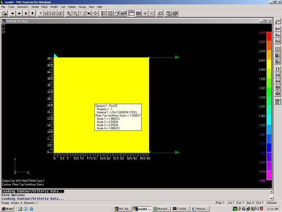Open the Ld: 1 load set selector
The image size is (282, 212).
click(x=231, y=203)
